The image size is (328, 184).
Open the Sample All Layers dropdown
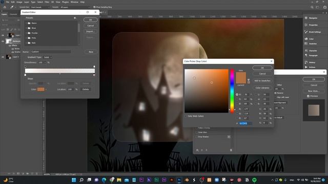coord(75,7)
